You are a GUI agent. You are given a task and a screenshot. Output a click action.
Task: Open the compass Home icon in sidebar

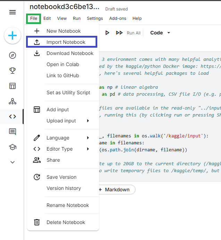pyautogui.click(x=13, y=55)
